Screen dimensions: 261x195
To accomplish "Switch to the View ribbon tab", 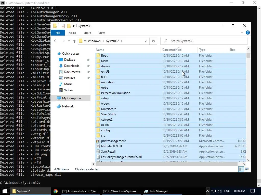I will 101,33.
